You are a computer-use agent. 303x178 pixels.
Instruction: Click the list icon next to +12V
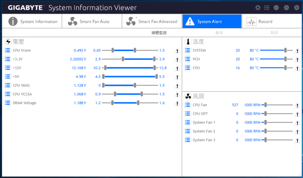tap(7, 68)
